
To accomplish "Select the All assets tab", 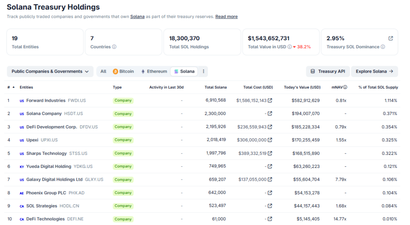I will coord(103,71).
